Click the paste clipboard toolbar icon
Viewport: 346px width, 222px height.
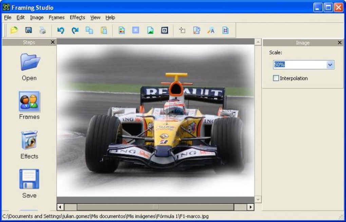point(104,30)
